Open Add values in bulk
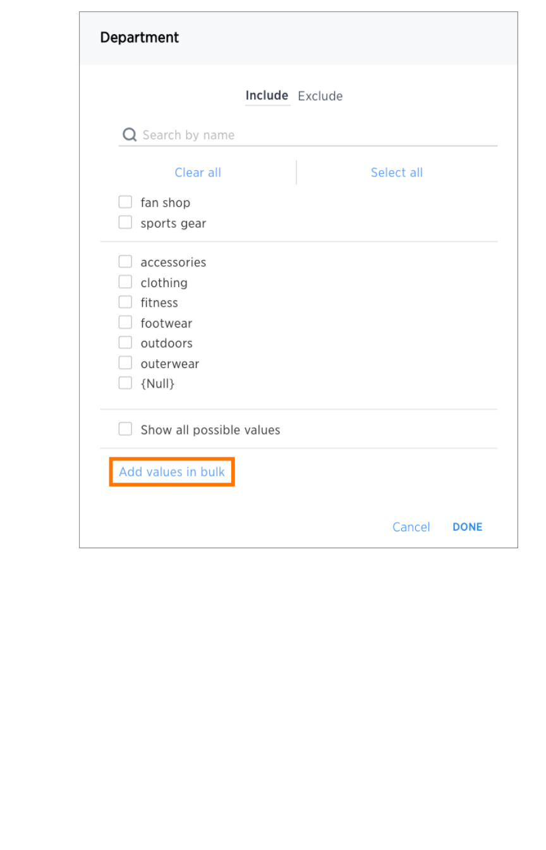 pos(172,472)
